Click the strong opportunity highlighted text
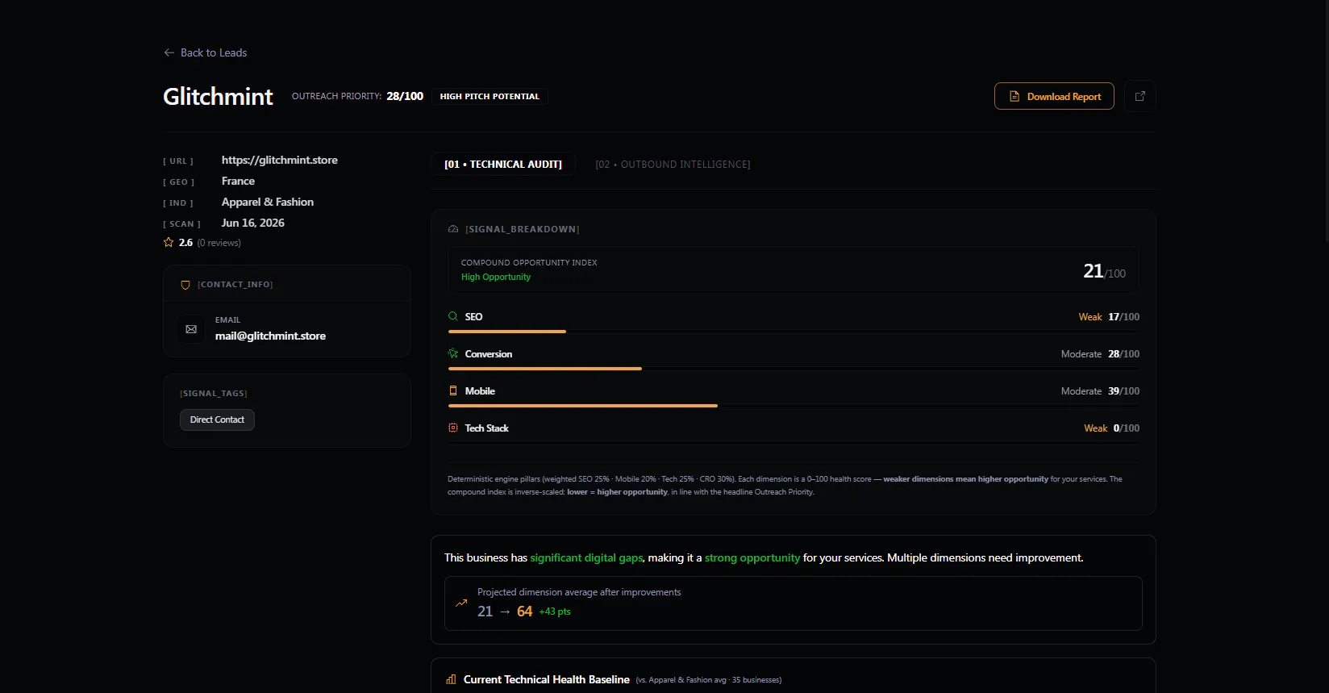The height and width of the screenshot is (693, 1329). pyautogui.click(x=752, y=557)
